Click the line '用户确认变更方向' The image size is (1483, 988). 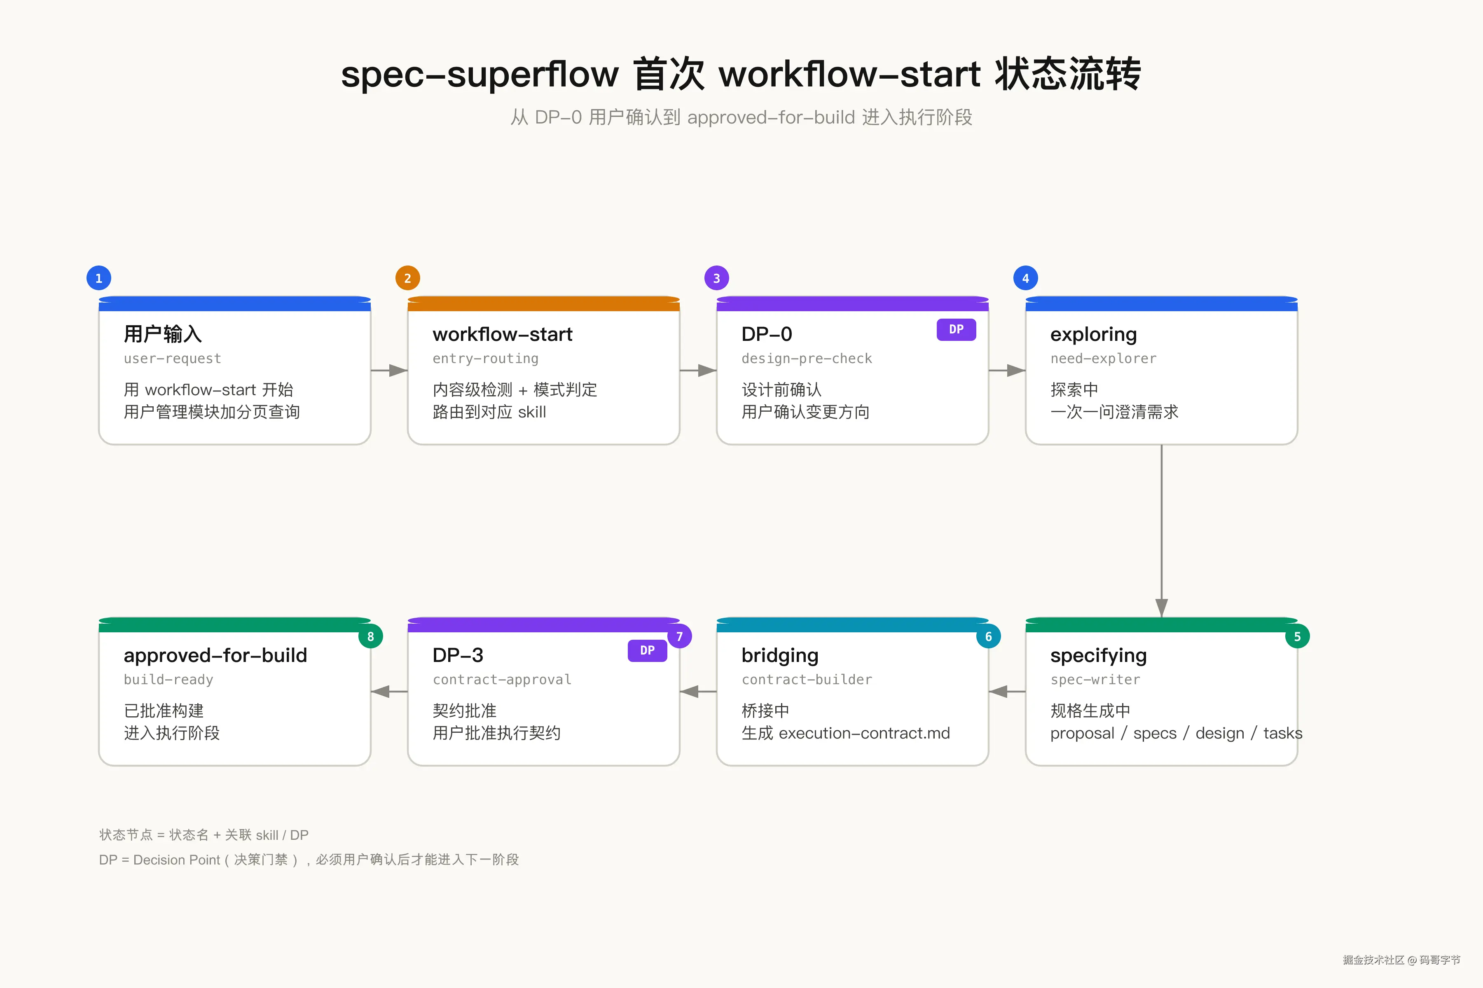pos(805,411)
